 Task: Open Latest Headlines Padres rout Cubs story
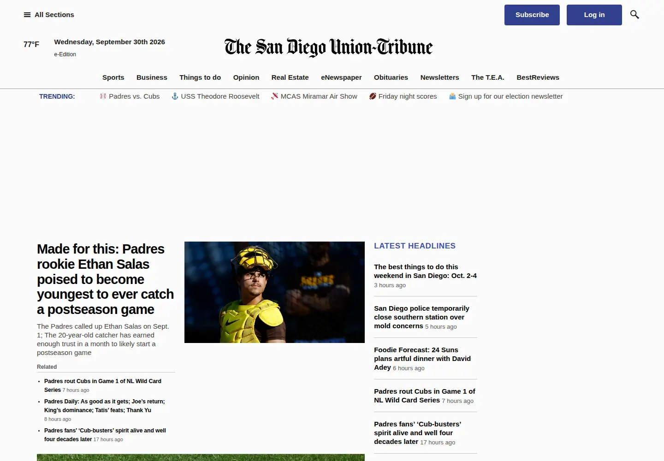click(424, 396)
